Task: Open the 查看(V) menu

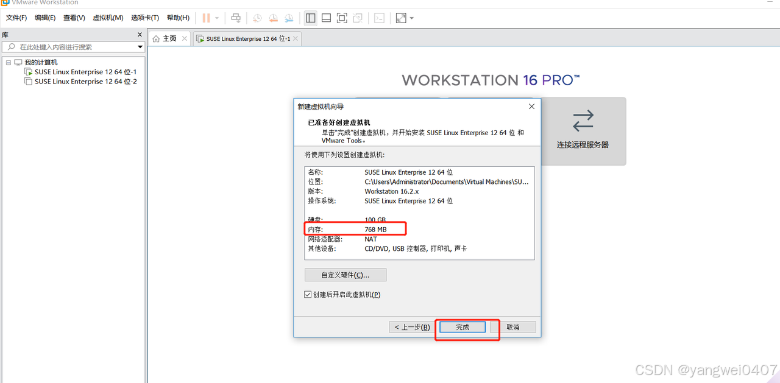Action: 74,18
